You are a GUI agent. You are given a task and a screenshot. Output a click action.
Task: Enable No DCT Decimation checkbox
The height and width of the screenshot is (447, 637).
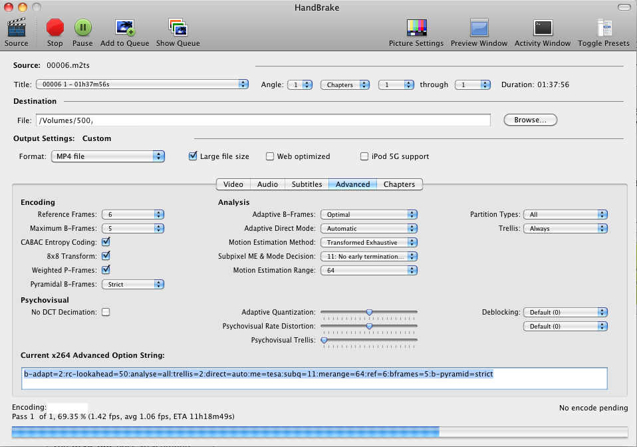click(x=106, y=312)
